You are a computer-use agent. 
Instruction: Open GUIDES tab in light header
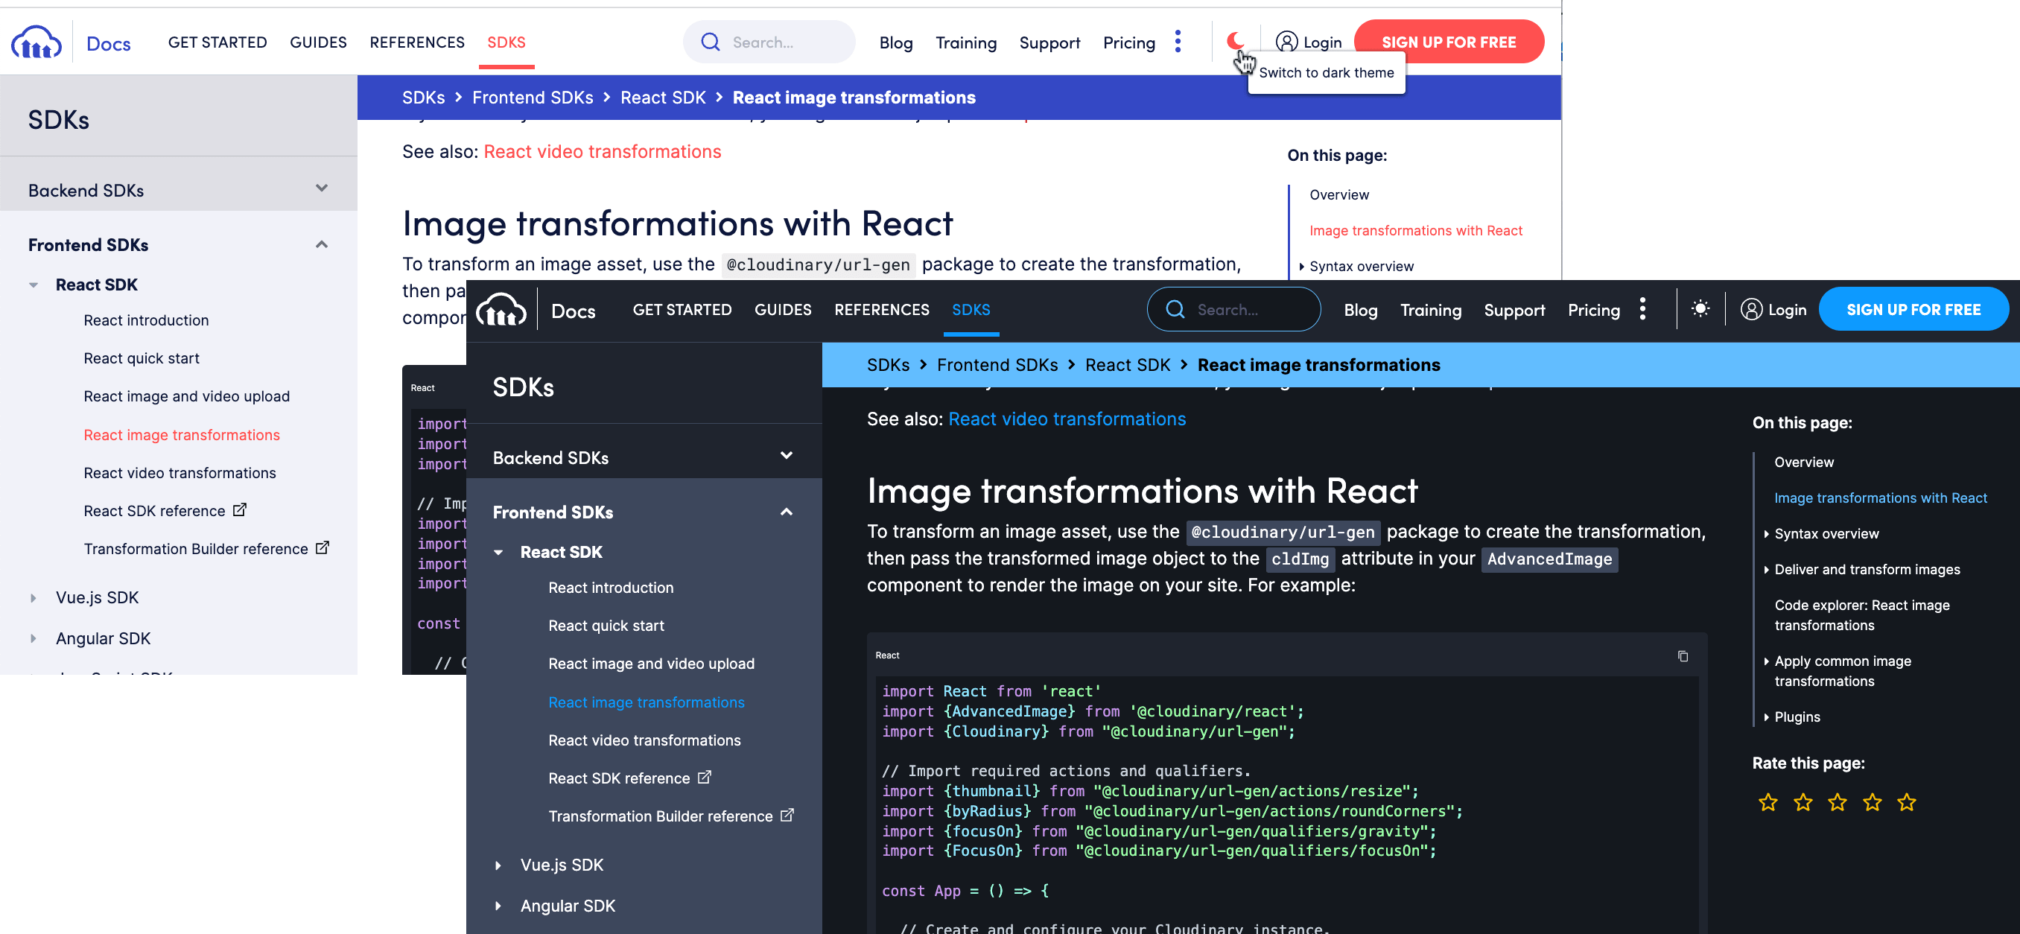click(317, 42)
